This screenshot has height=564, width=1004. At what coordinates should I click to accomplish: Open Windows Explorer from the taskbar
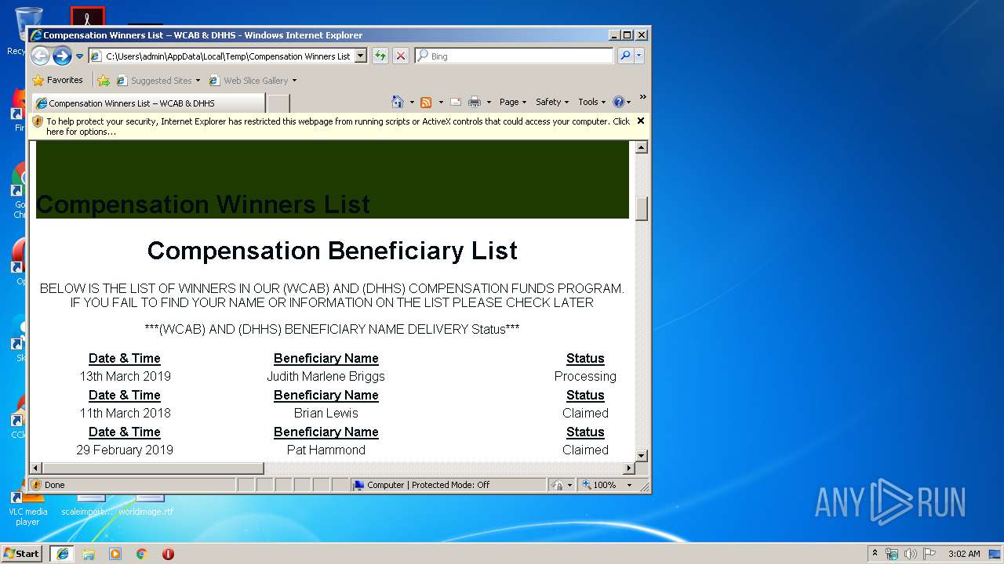point(89,554)
